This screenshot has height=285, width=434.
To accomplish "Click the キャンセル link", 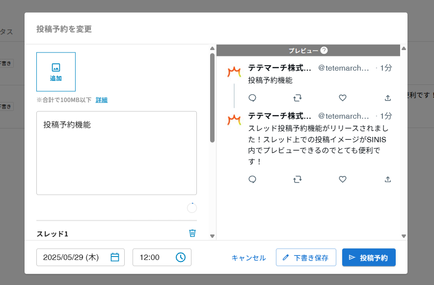I will (x=248, y=257).
